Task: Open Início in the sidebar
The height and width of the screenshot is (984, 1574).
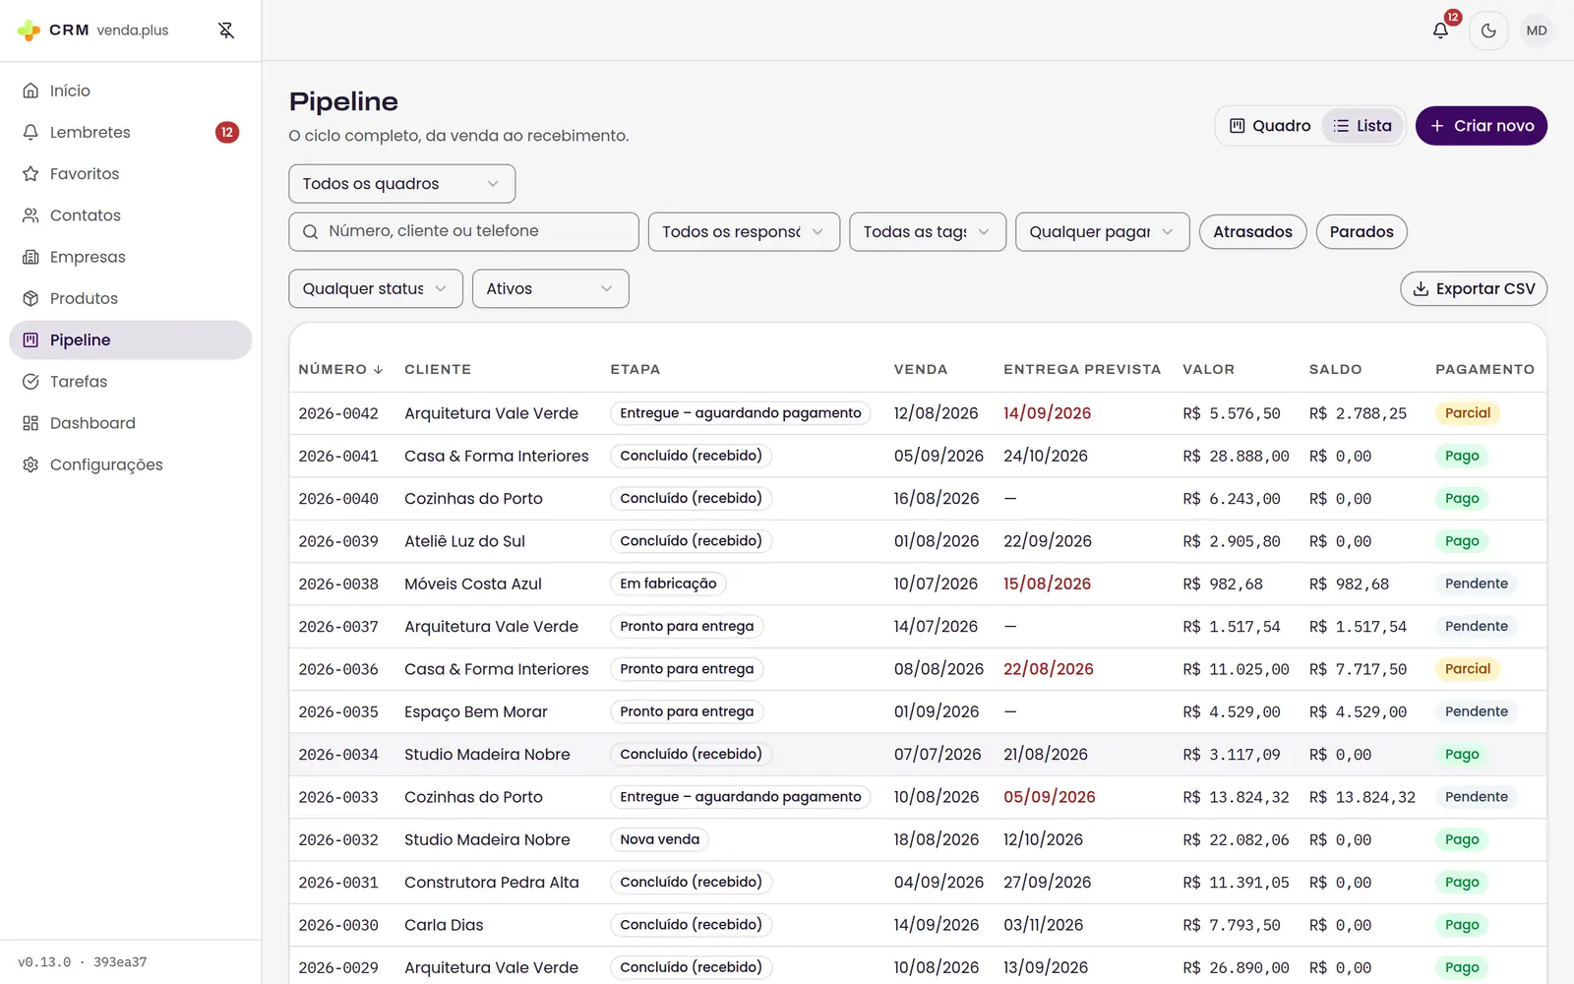Action: click(x=131, y=91)
